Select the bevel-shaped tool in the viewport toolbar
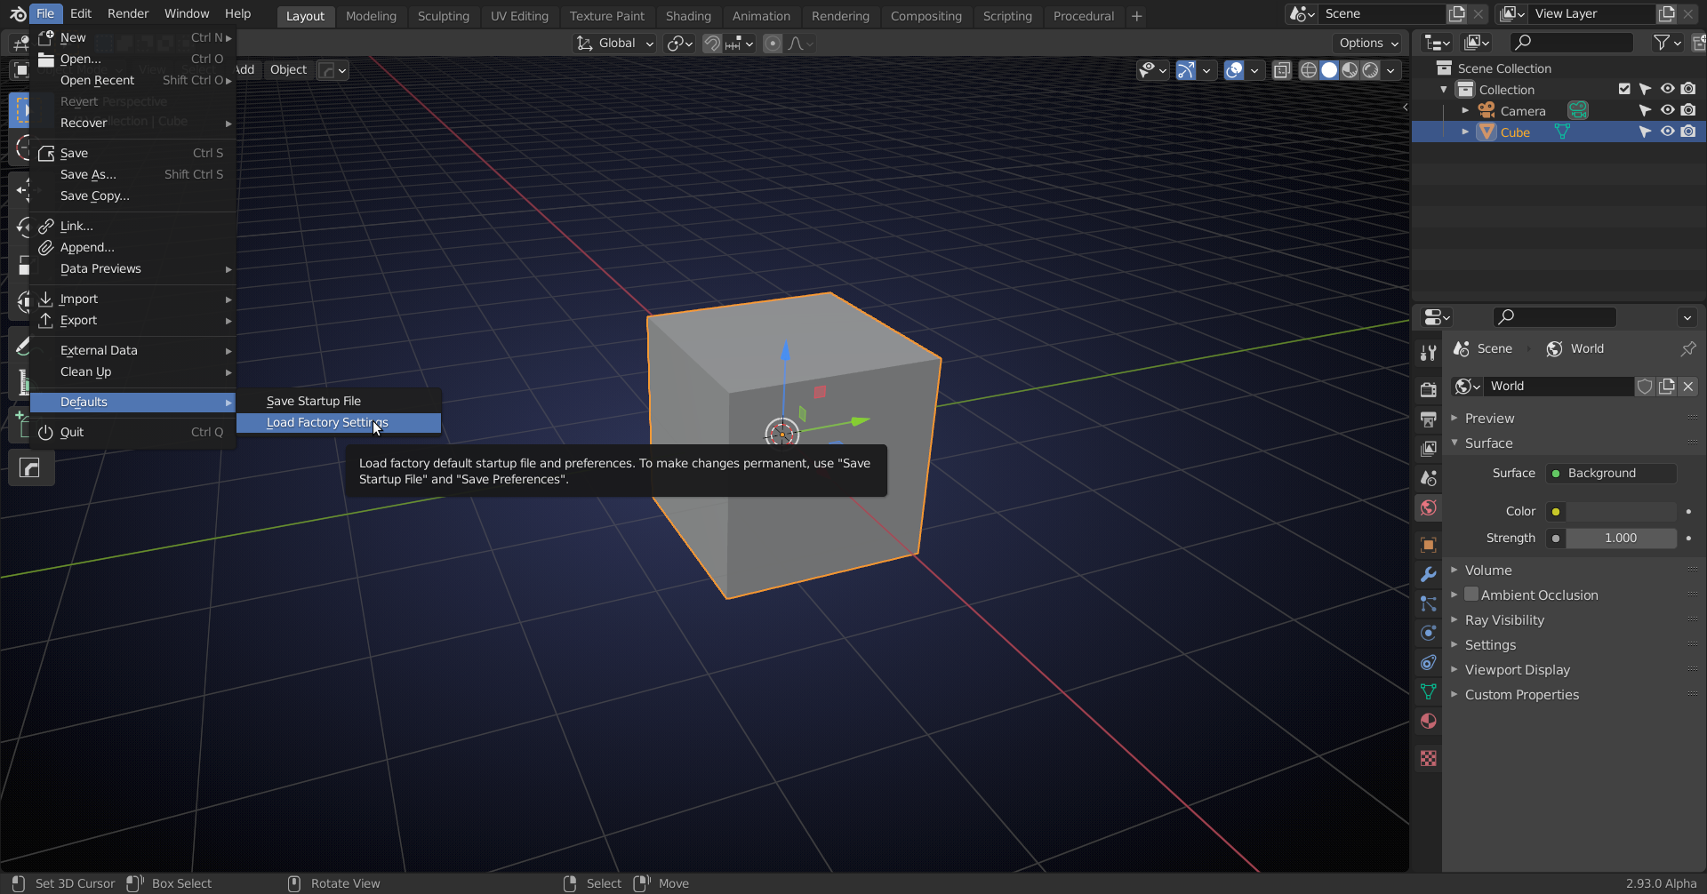 30,467
